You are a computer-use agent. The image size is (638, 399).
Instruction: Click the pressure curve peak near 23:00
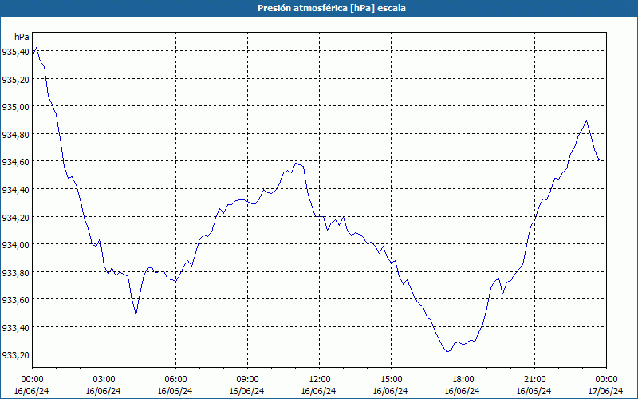point(586,121)
